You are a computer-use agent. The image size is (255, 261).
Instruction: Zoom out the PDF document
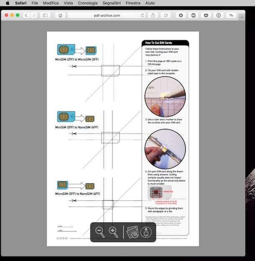[100, 232]
